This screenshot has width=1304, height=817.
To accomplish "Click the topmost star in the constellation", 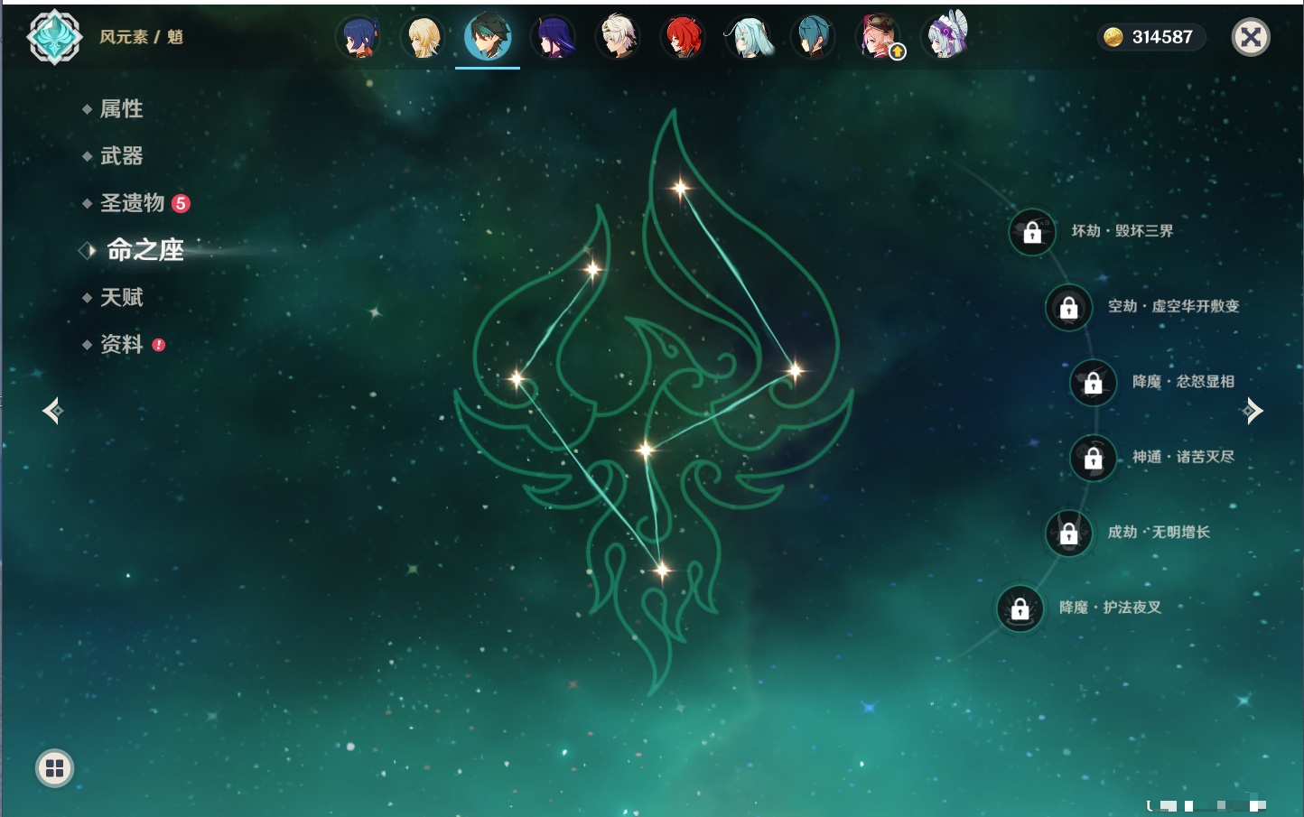I will coord(680,188).
